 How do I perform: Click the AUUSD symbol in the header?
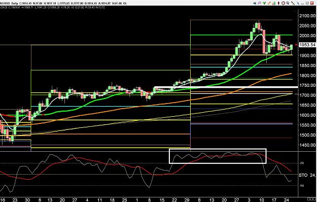[5, 4]
